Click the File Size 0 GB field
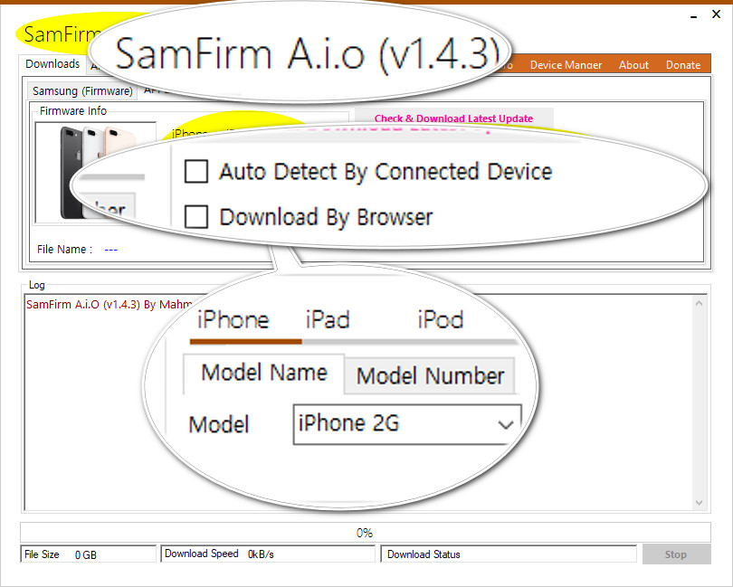This screenshot has height=587, width=733. [x=88, y=554]
